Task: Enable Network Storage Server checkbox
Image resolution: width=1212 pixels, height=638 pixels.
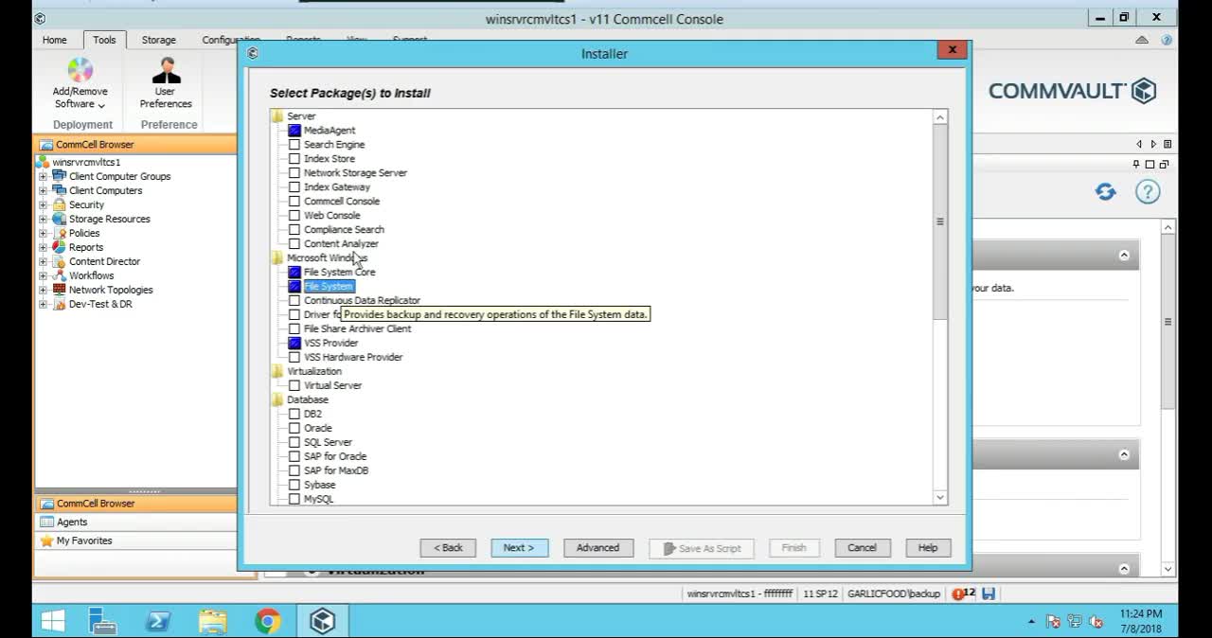Action: pos(294,173)
